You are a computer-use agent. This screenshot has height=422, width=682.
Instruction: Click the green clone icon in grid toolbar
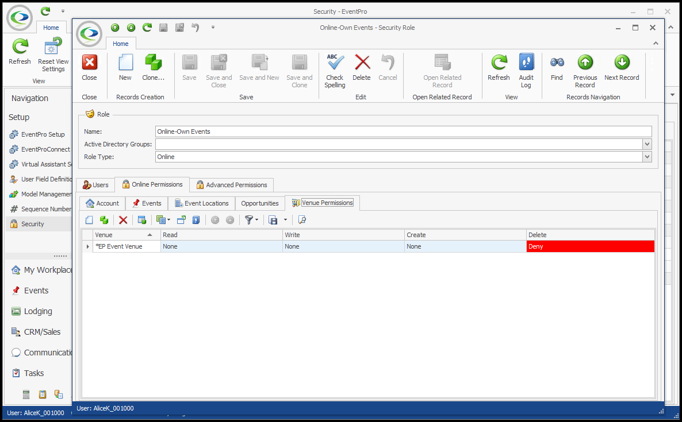coord(104,220)
